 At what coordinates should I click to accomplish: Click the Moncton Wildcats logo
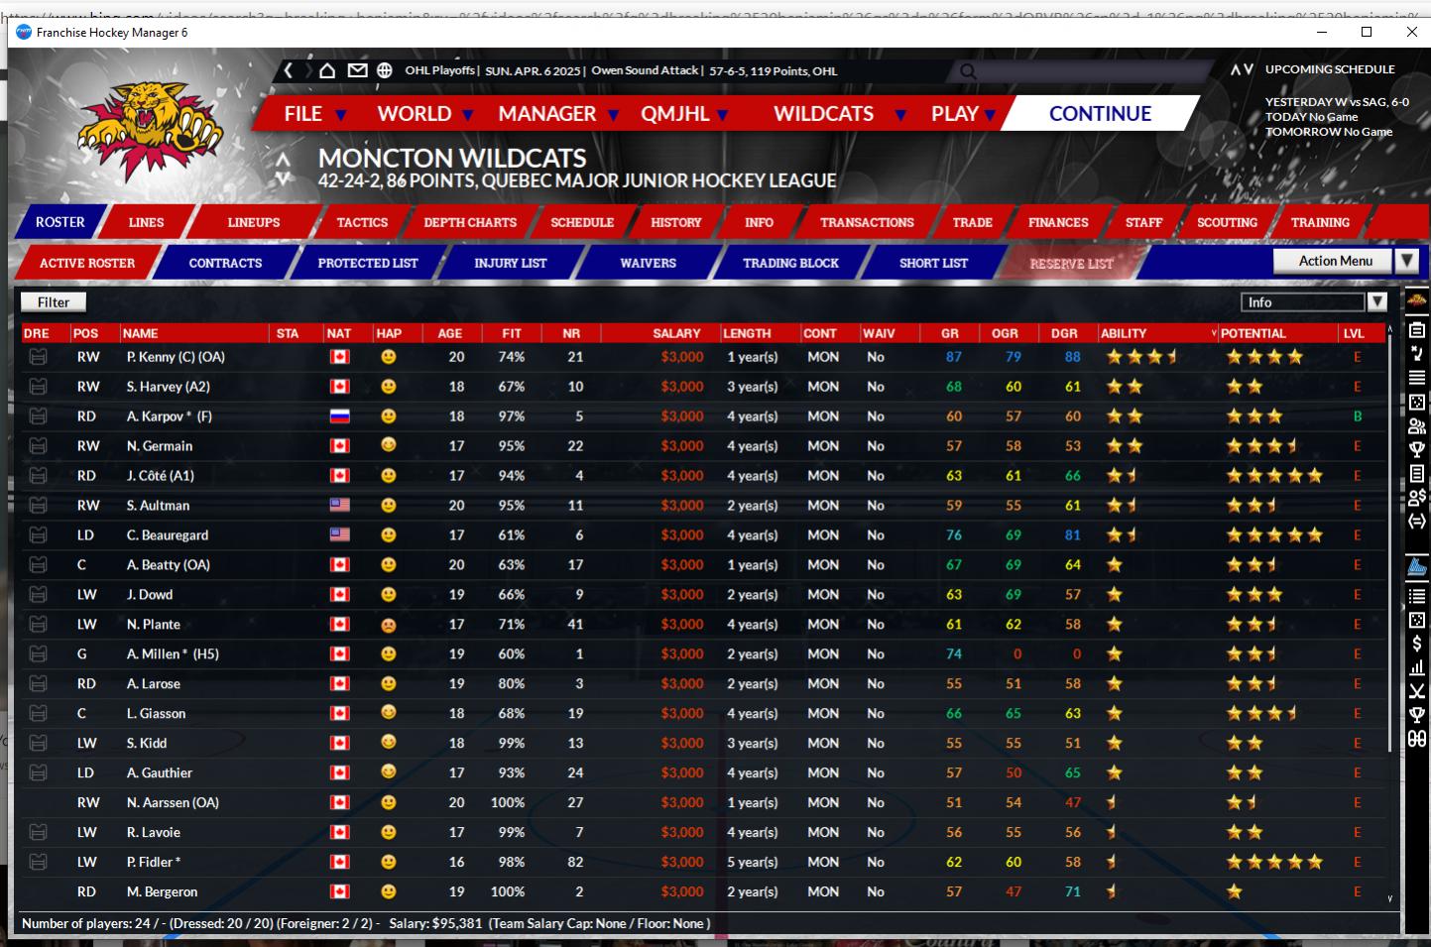pyautogui.click(x=149, y=132)
